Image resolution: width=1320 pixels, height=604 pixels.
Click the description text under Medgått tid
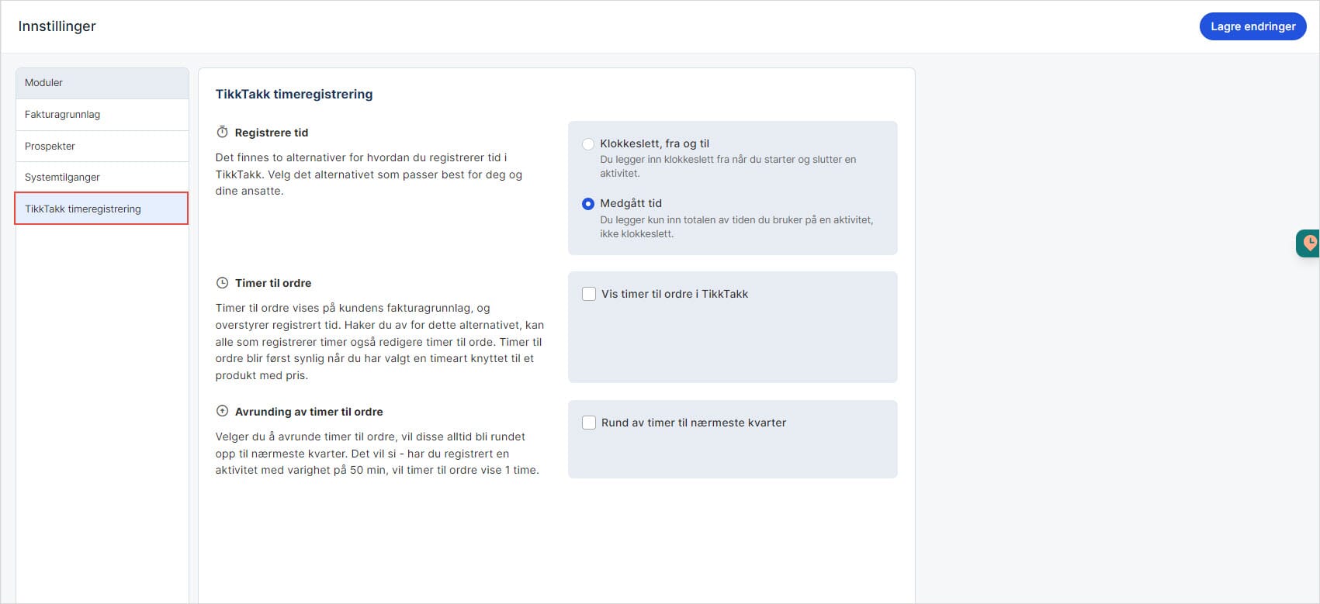point(736,226)
